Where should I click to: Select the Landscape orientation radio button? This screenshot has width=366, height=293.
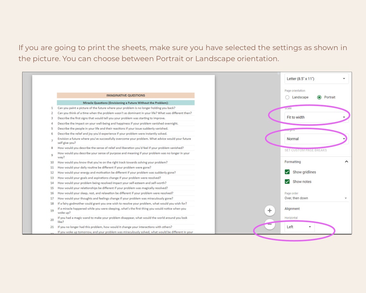click(287, 97)
